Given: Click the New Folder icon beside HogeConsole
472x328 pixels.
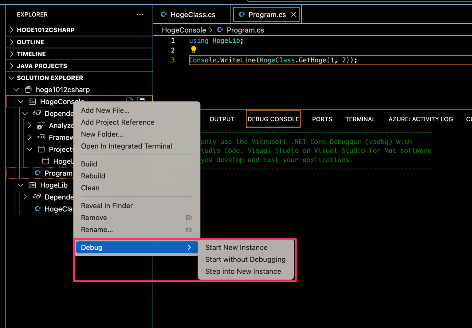Looking at the screenshot, I should pos(141,100).
